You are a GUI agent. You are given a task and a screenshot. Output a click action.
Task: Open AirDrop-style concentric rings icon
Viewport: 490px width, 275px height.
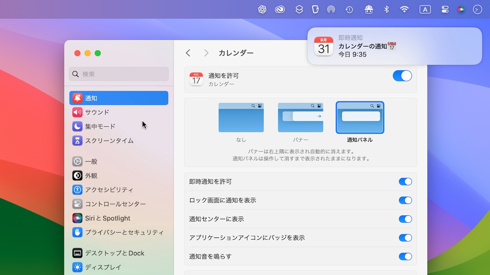pos(331,10)
